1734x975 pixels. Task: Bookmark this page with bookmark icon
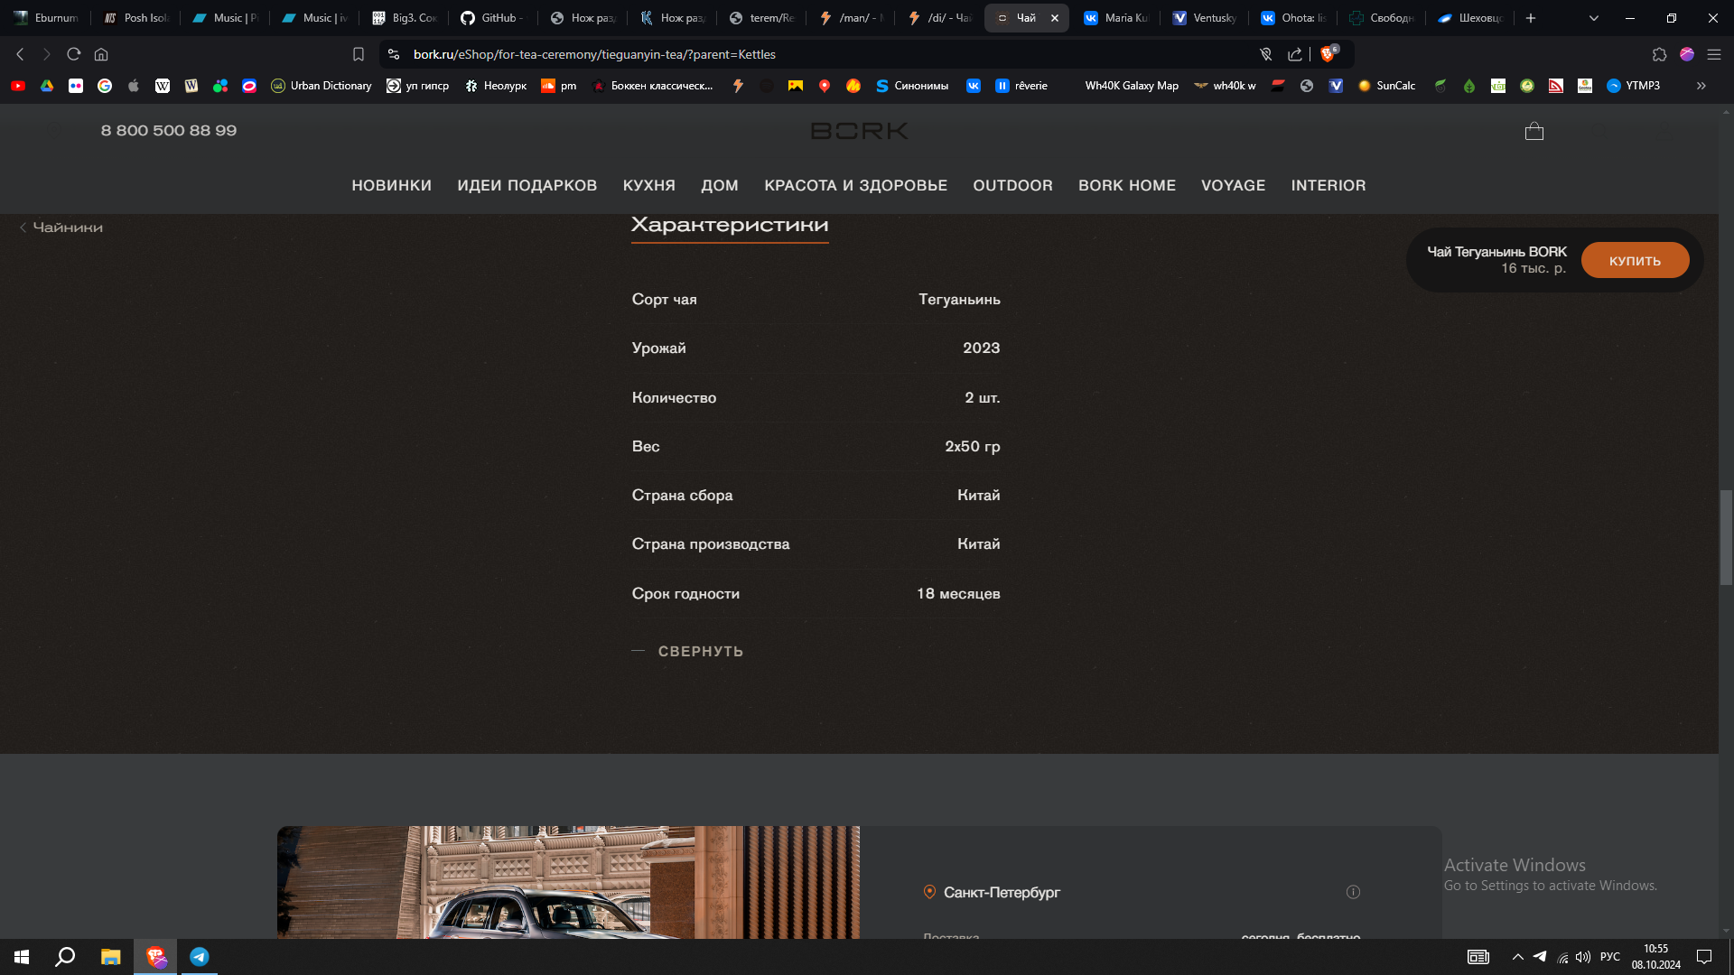359,54
